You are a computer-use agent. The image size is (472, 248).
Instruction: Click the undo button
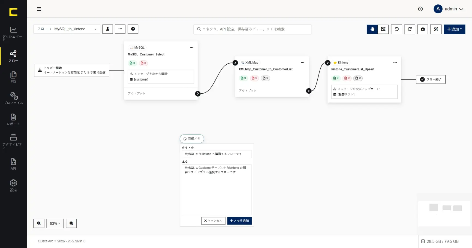tap(396, 29)
